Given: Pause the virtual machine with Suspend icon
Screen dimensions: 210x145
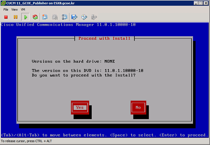Looking at the screenshot, I should pyautogui.click(x=15, y=17).
